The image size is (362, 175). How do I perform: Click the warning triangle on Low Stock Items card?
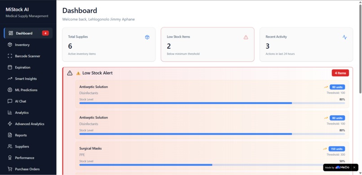[x=246, y=37]
